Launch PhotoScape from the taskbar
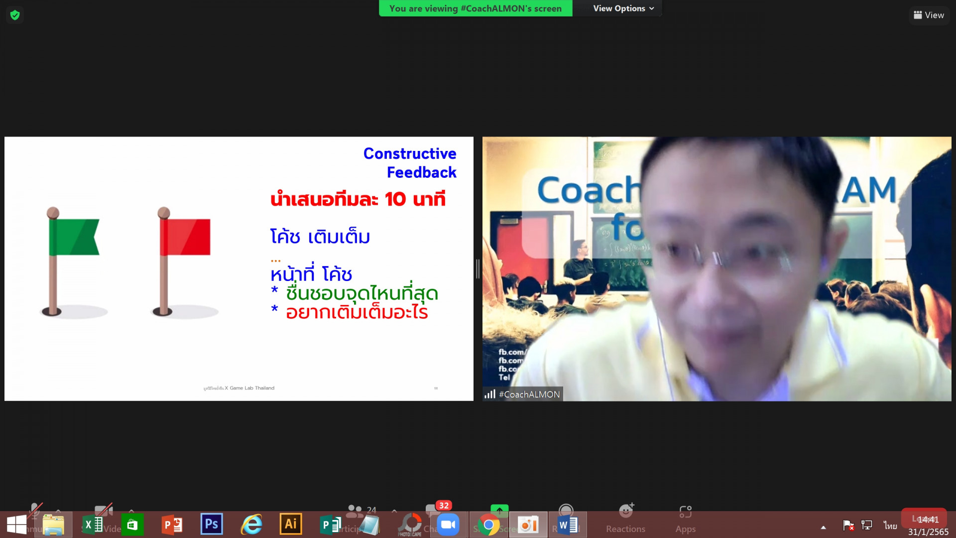956x538 pixels. 410,525
